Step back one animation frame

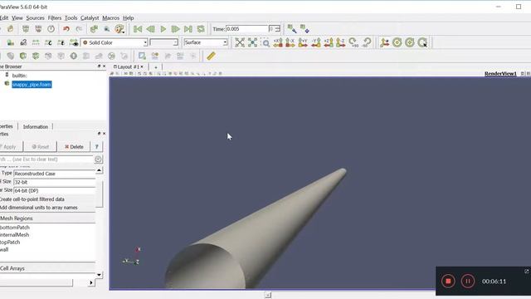click(150, 29)
